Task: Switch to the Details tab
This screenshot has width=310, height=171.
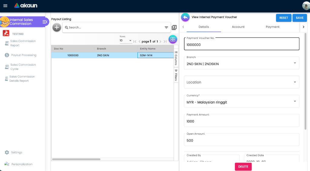Action: coord(204,27)
